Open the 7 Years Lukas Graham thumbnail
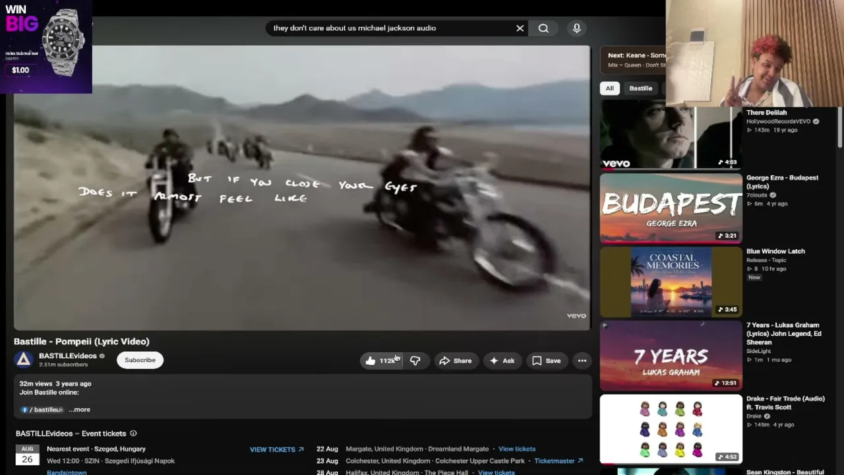Image resolution: width=844 pixels, height=475 pixels. tap(671, 356)
